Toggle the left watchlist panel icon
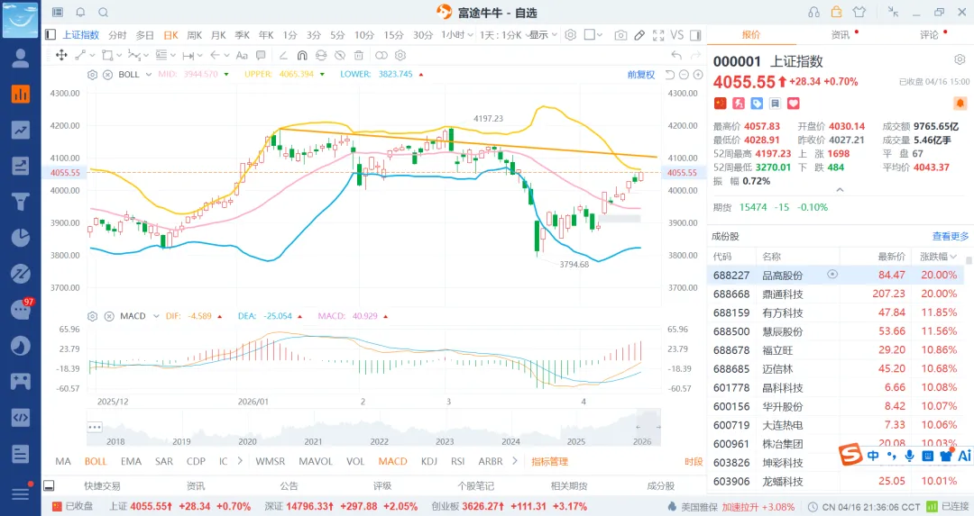 point(51,35)
